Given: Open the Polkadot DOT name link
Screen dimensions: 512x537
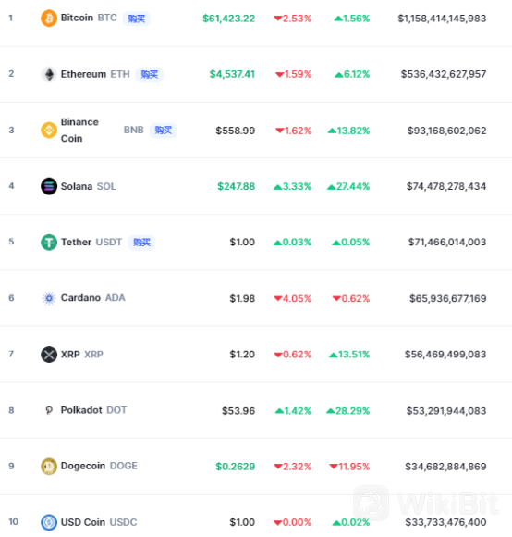Looking at the screenshot, I should click(x=93, y=410).
